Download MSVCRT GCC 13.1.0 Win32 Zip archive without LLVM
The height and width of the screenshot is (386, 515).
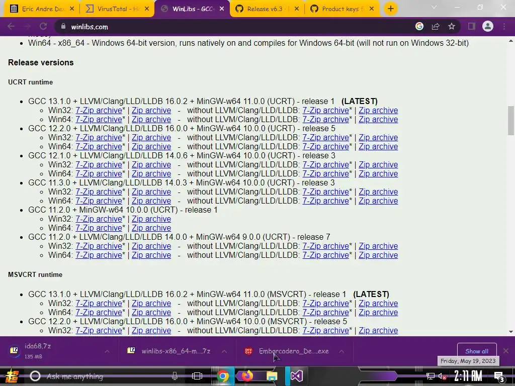378,304
